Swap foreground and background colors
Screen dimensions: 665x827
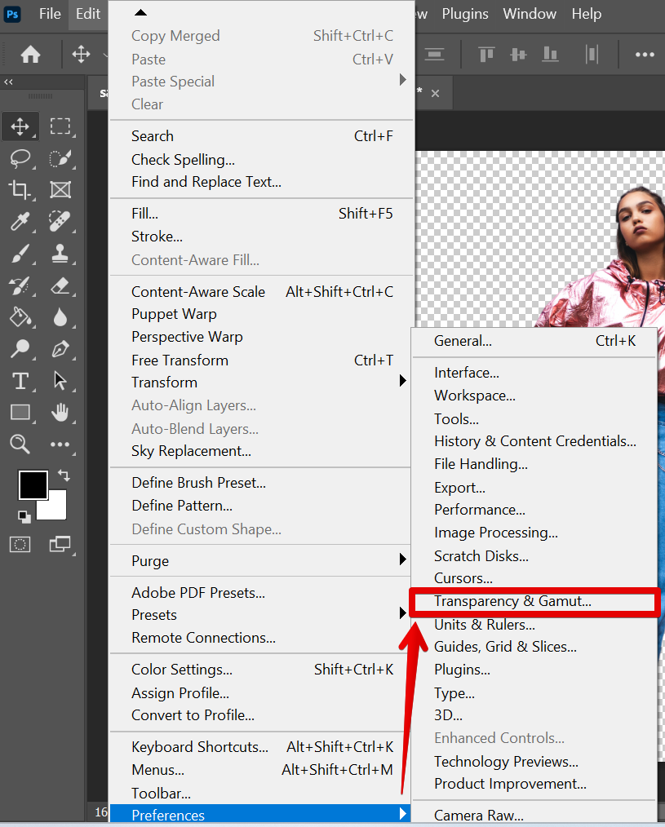pyautogui.click(x=64, y=475)
